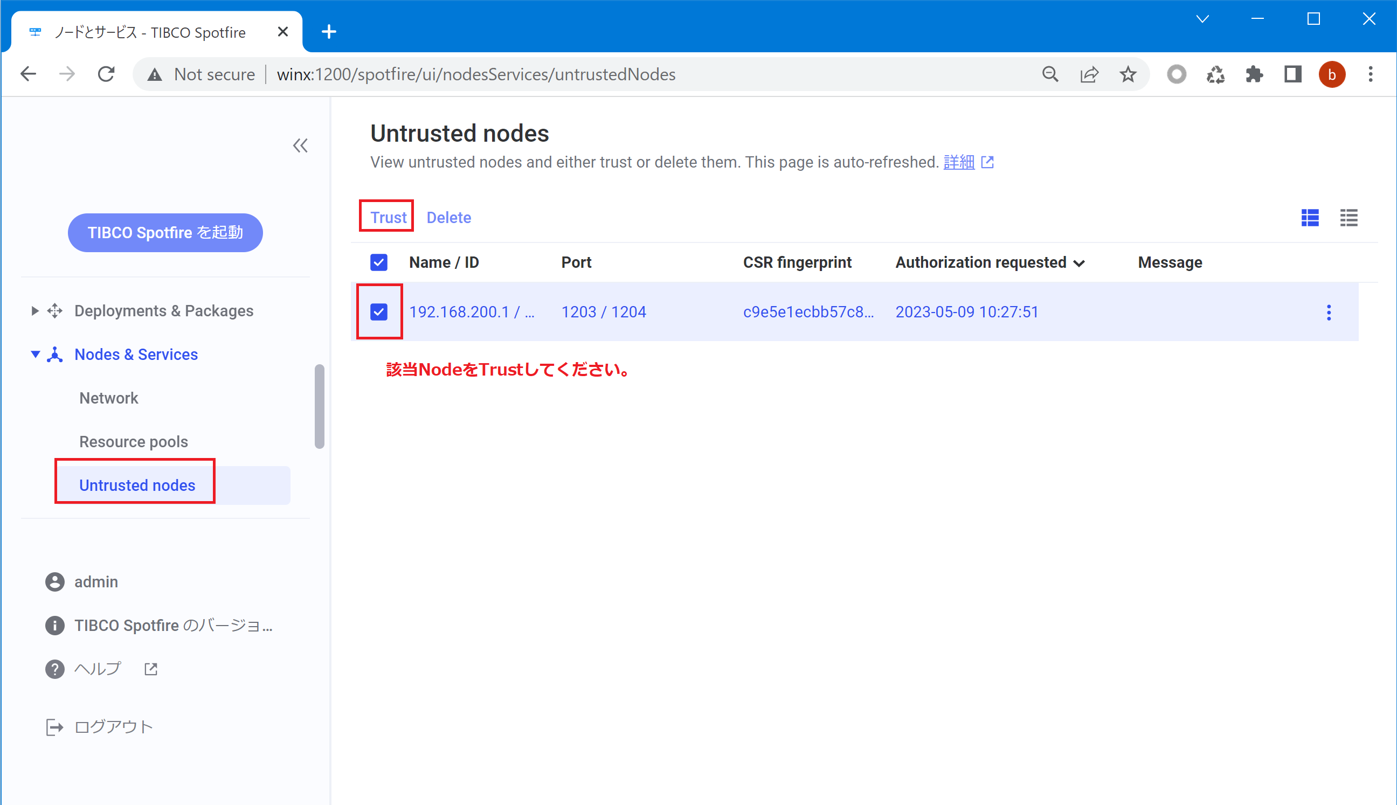Click share this page icon
This screenshot has width=1397, height=805.
point(1089,74)
